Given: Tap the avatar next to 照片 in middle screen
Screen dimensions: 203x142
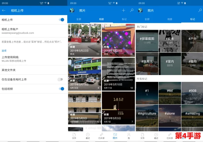Looking at the screenshot, I should coord(72,11).
